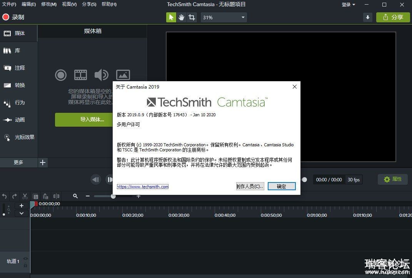The image size is (412, 278).
Task: Open the 行为 (Behaviors) tab
Action: coord(18,102)
